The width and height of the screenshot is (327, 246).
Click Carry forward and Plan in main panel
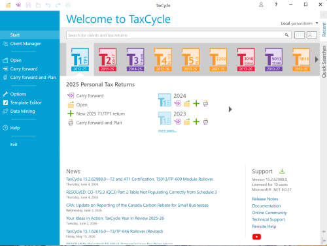coord(99,123)
